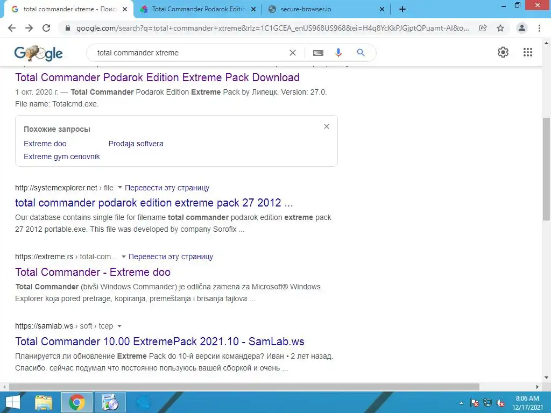Open Total Commander 10.00 ExtremePack 2021.10 SamLab.ws

click(x=159, y=341)
